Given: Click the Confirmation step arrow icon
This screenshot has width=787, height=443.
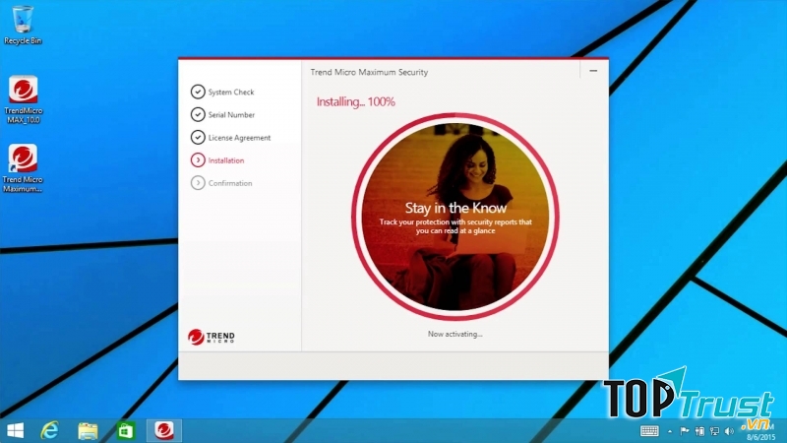Looking at the screenshot, I should pos(198,183).
